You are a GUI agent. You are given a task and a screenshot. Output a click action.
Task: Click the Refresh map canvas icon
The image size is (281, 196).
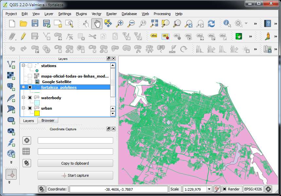pos(211,24)
